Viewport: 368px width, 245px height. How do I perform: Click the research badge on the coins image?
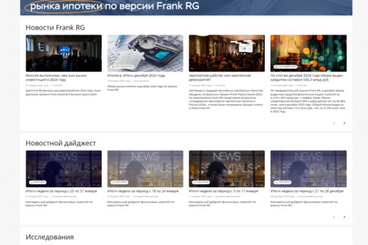click(286, 67)
